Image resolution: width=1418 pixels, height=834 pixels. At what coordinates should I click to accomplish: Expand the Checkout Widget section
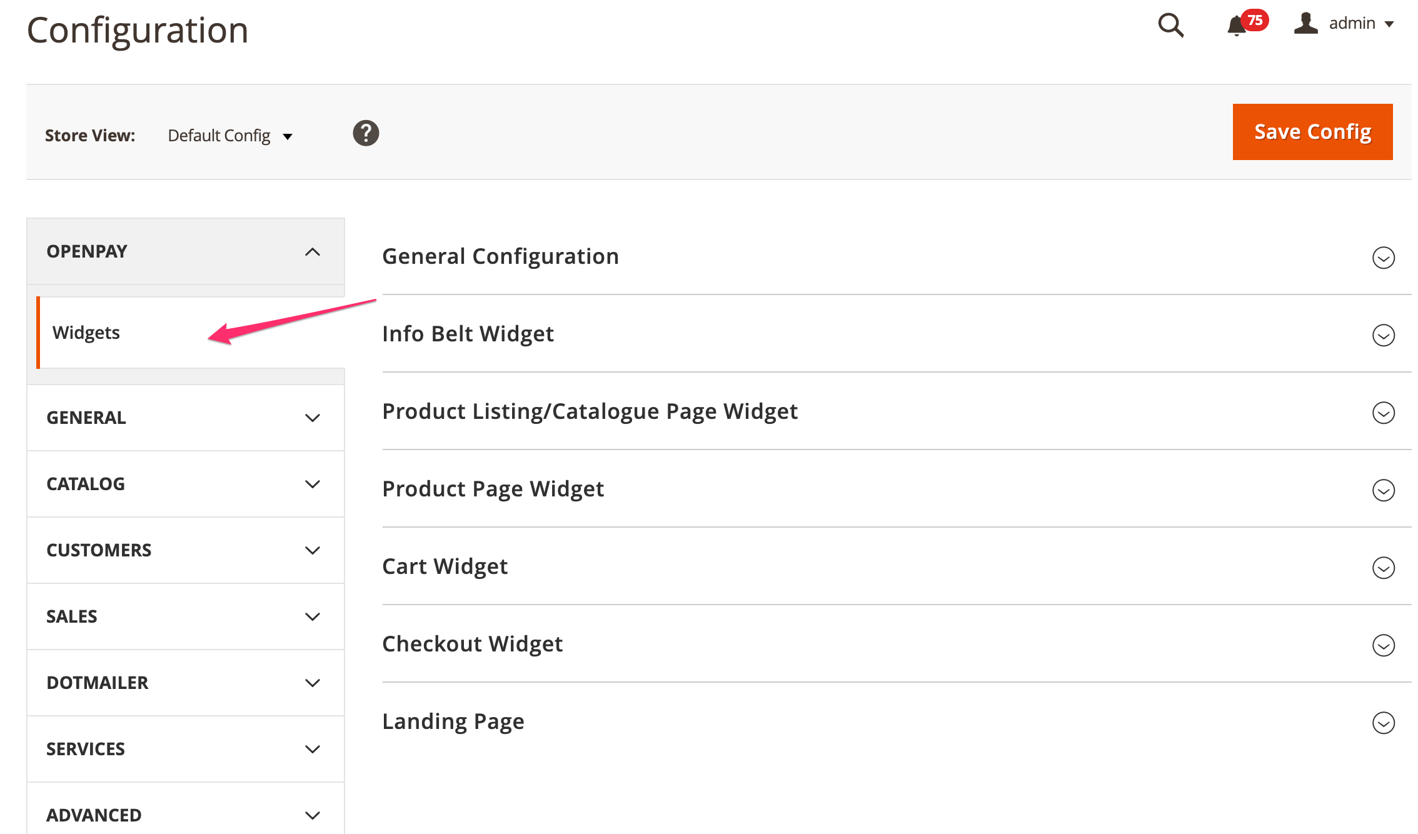coord(1384,645)
